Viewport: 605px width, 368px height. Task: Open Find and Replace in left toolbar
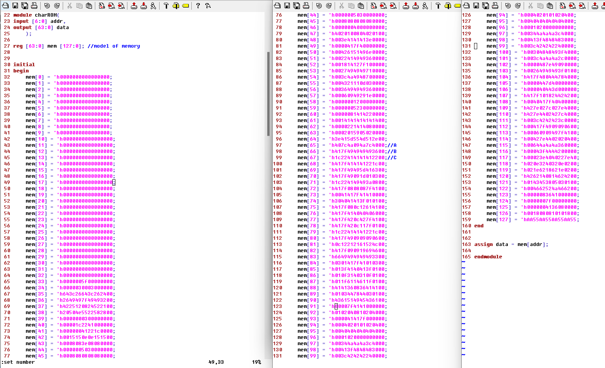point(102,5)
